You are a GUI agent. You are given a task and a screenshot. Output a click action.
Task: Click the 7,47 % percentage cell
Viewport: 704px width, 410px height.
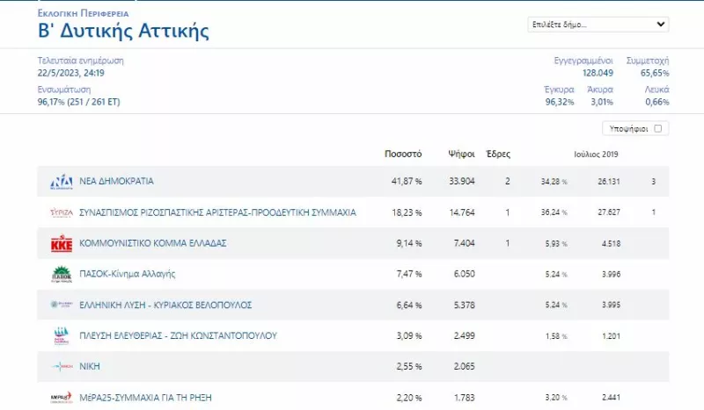409,274
